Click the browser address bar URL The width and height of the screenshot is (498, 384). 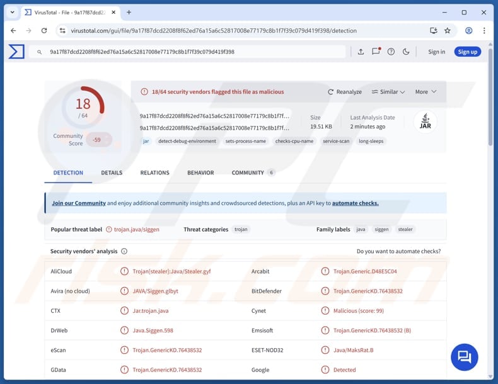click(214, 31)
